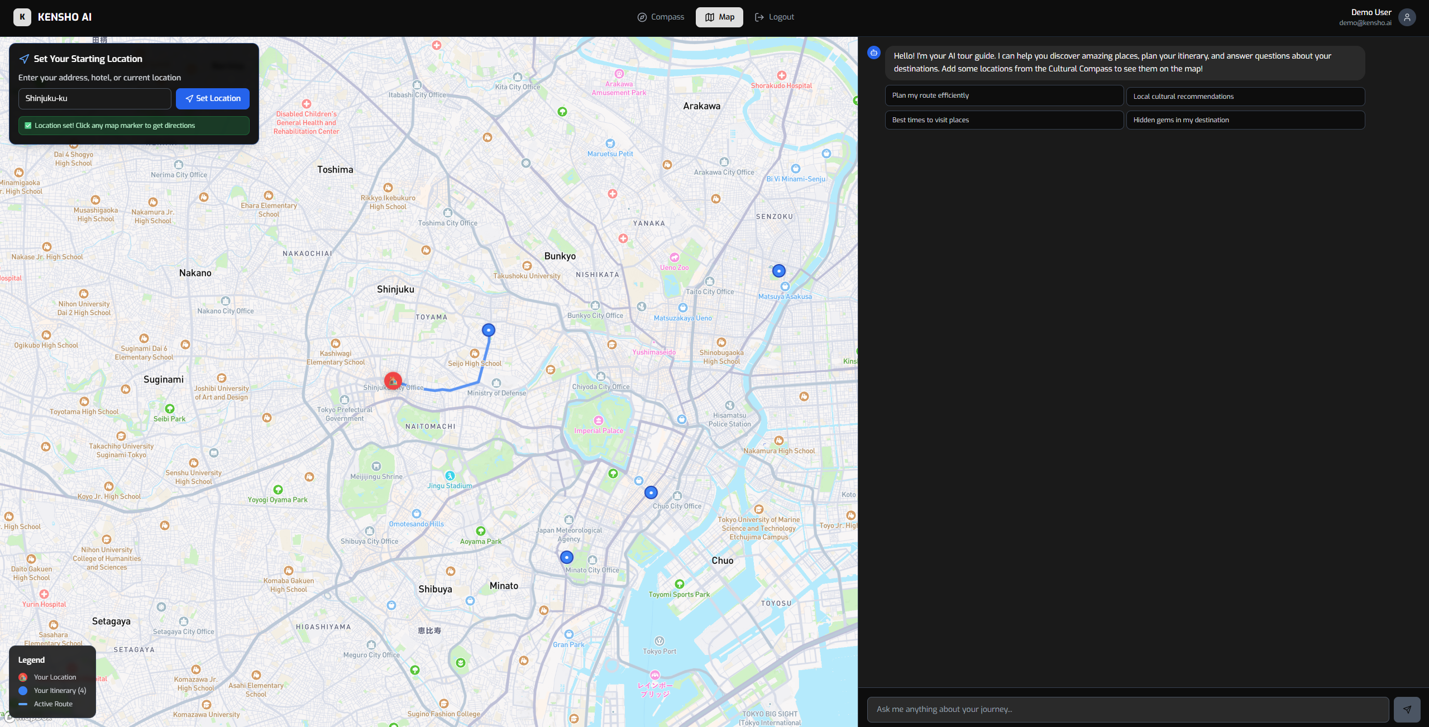Image resolution: width=1429 pixels, height=727 pixels.
Task: Click the Imperial Palace pink marker icon
Action: pos(599,420)
